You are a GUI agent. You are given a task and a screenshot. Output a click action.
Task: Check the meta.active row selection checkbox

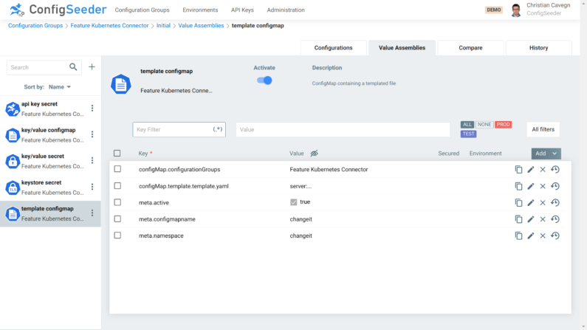[117, 202]
